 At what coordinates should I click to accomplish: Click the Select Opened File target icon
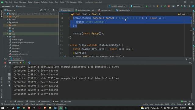pos(41,10)
